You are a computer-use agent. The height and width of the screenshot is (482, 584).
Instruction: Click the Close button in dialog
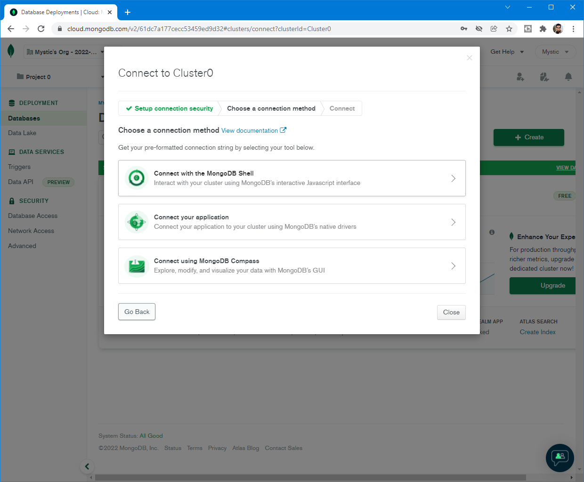451,312
